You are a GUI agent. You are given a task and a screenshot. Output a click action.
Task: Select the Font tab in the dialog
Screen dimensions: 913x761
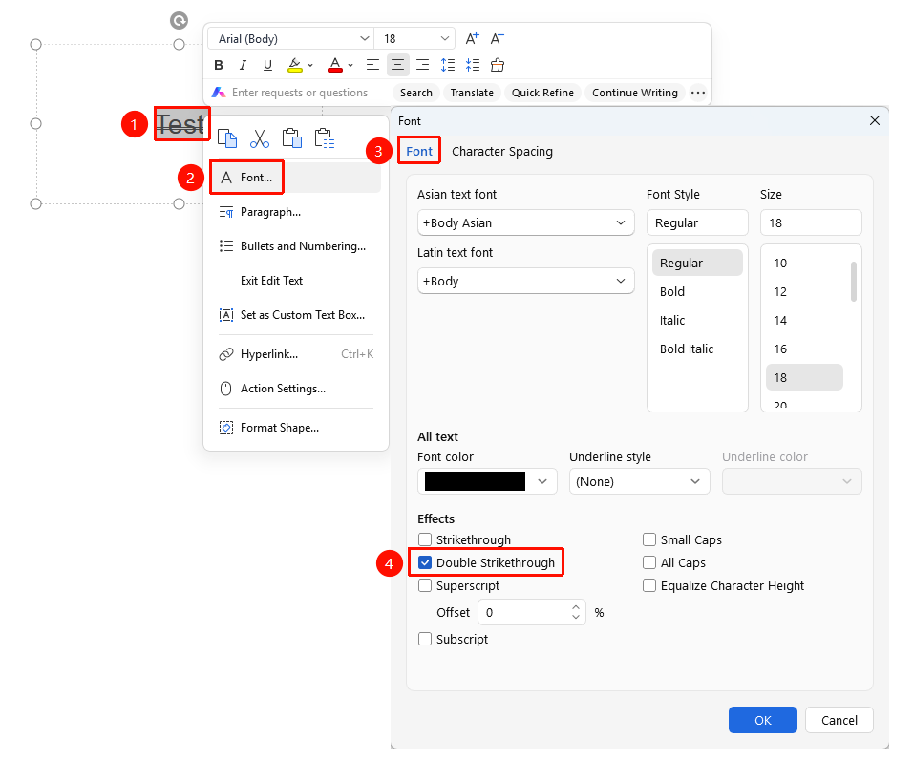tap(419, 152)
